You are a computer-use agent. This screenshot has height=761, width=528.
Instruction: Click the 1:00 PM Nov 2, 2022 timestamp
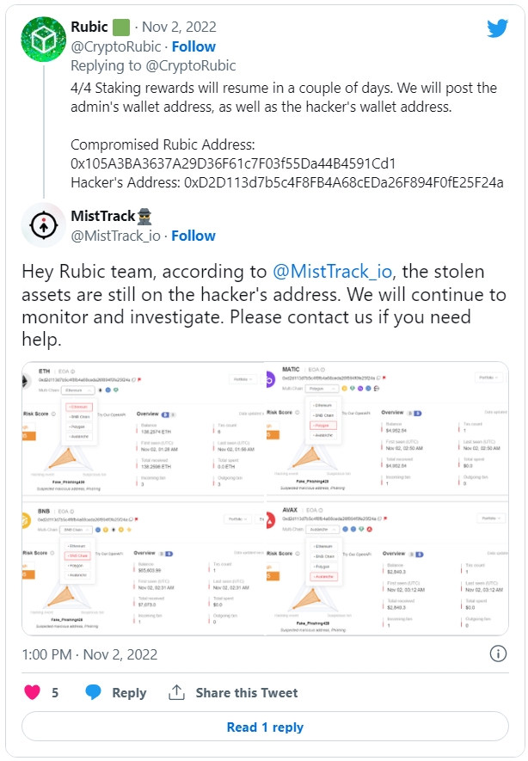(89, 654)
